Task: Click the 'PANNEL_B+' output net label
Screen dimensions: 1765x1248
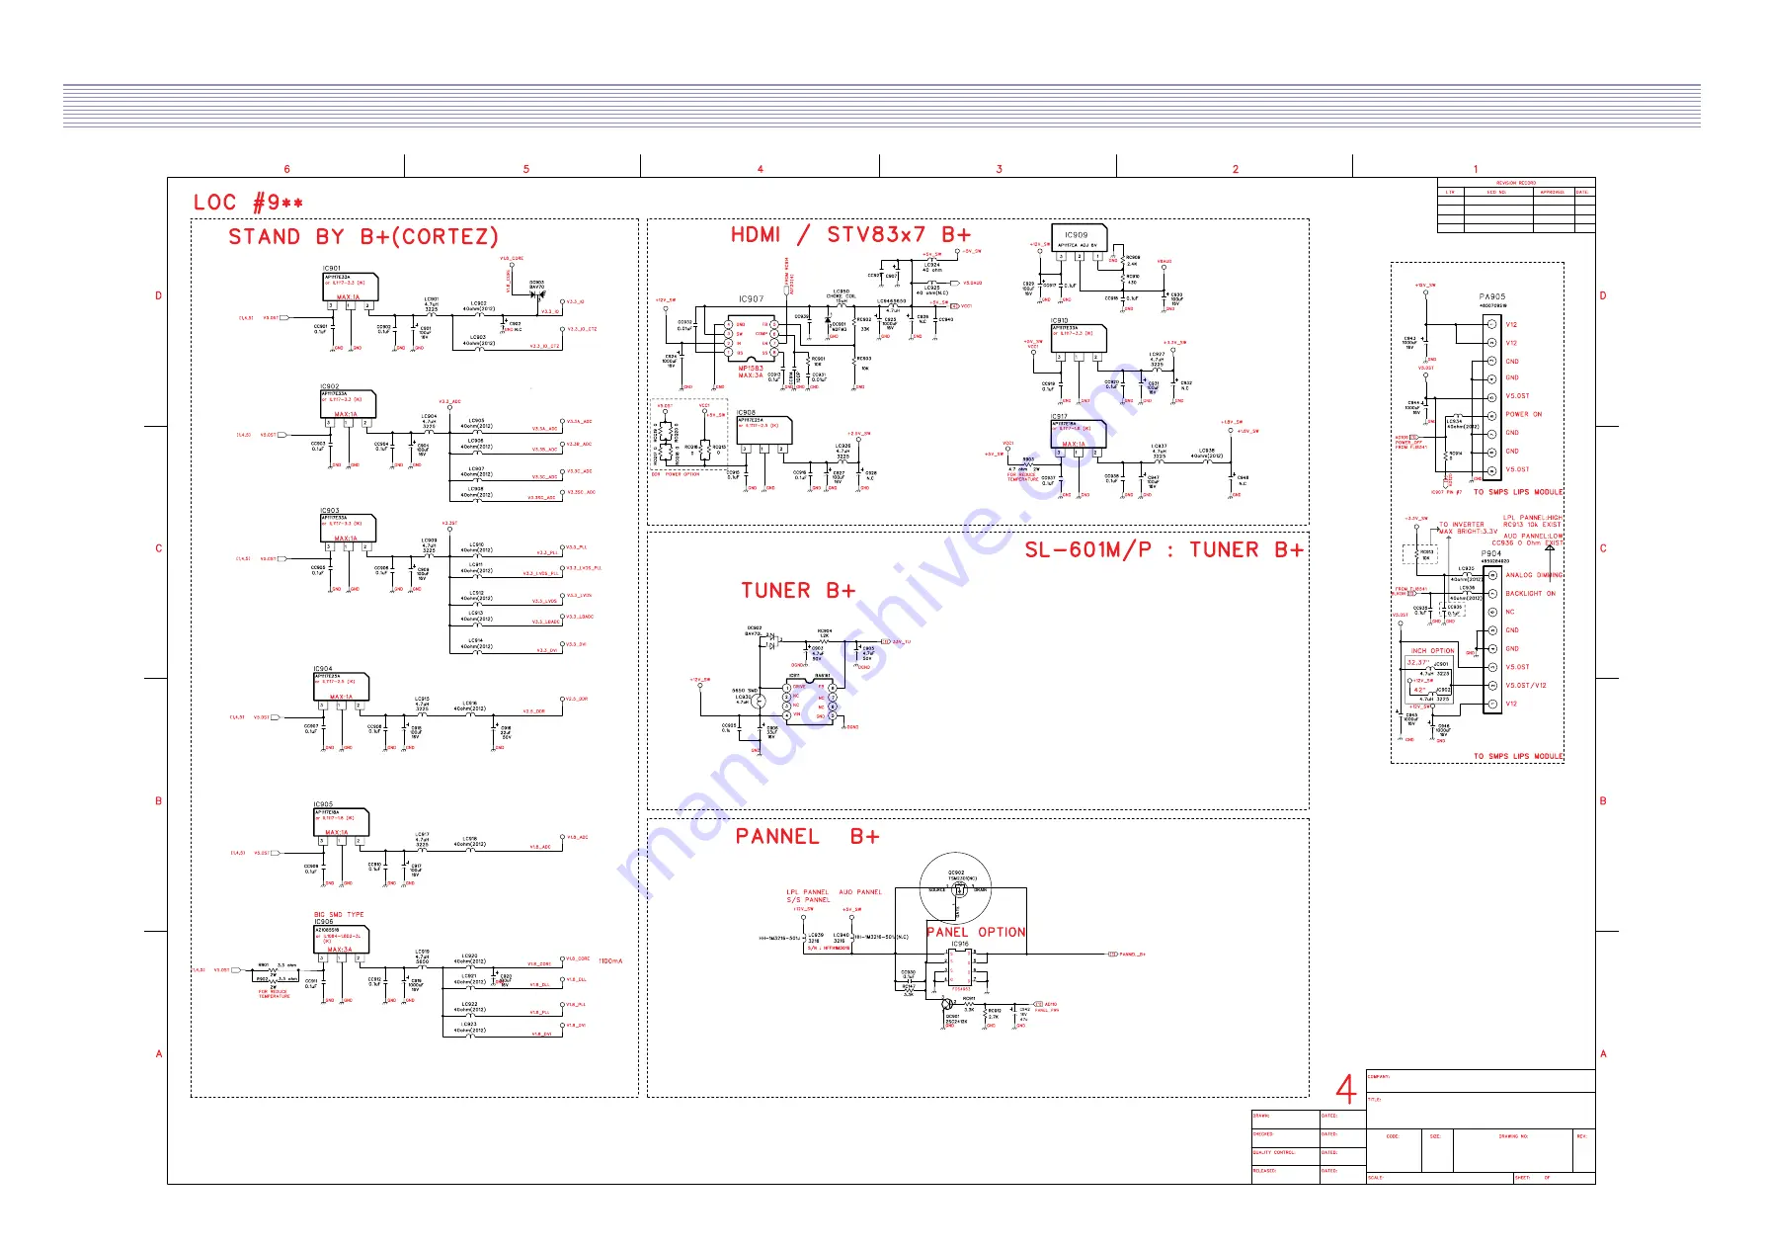Action: (1131, 955)
